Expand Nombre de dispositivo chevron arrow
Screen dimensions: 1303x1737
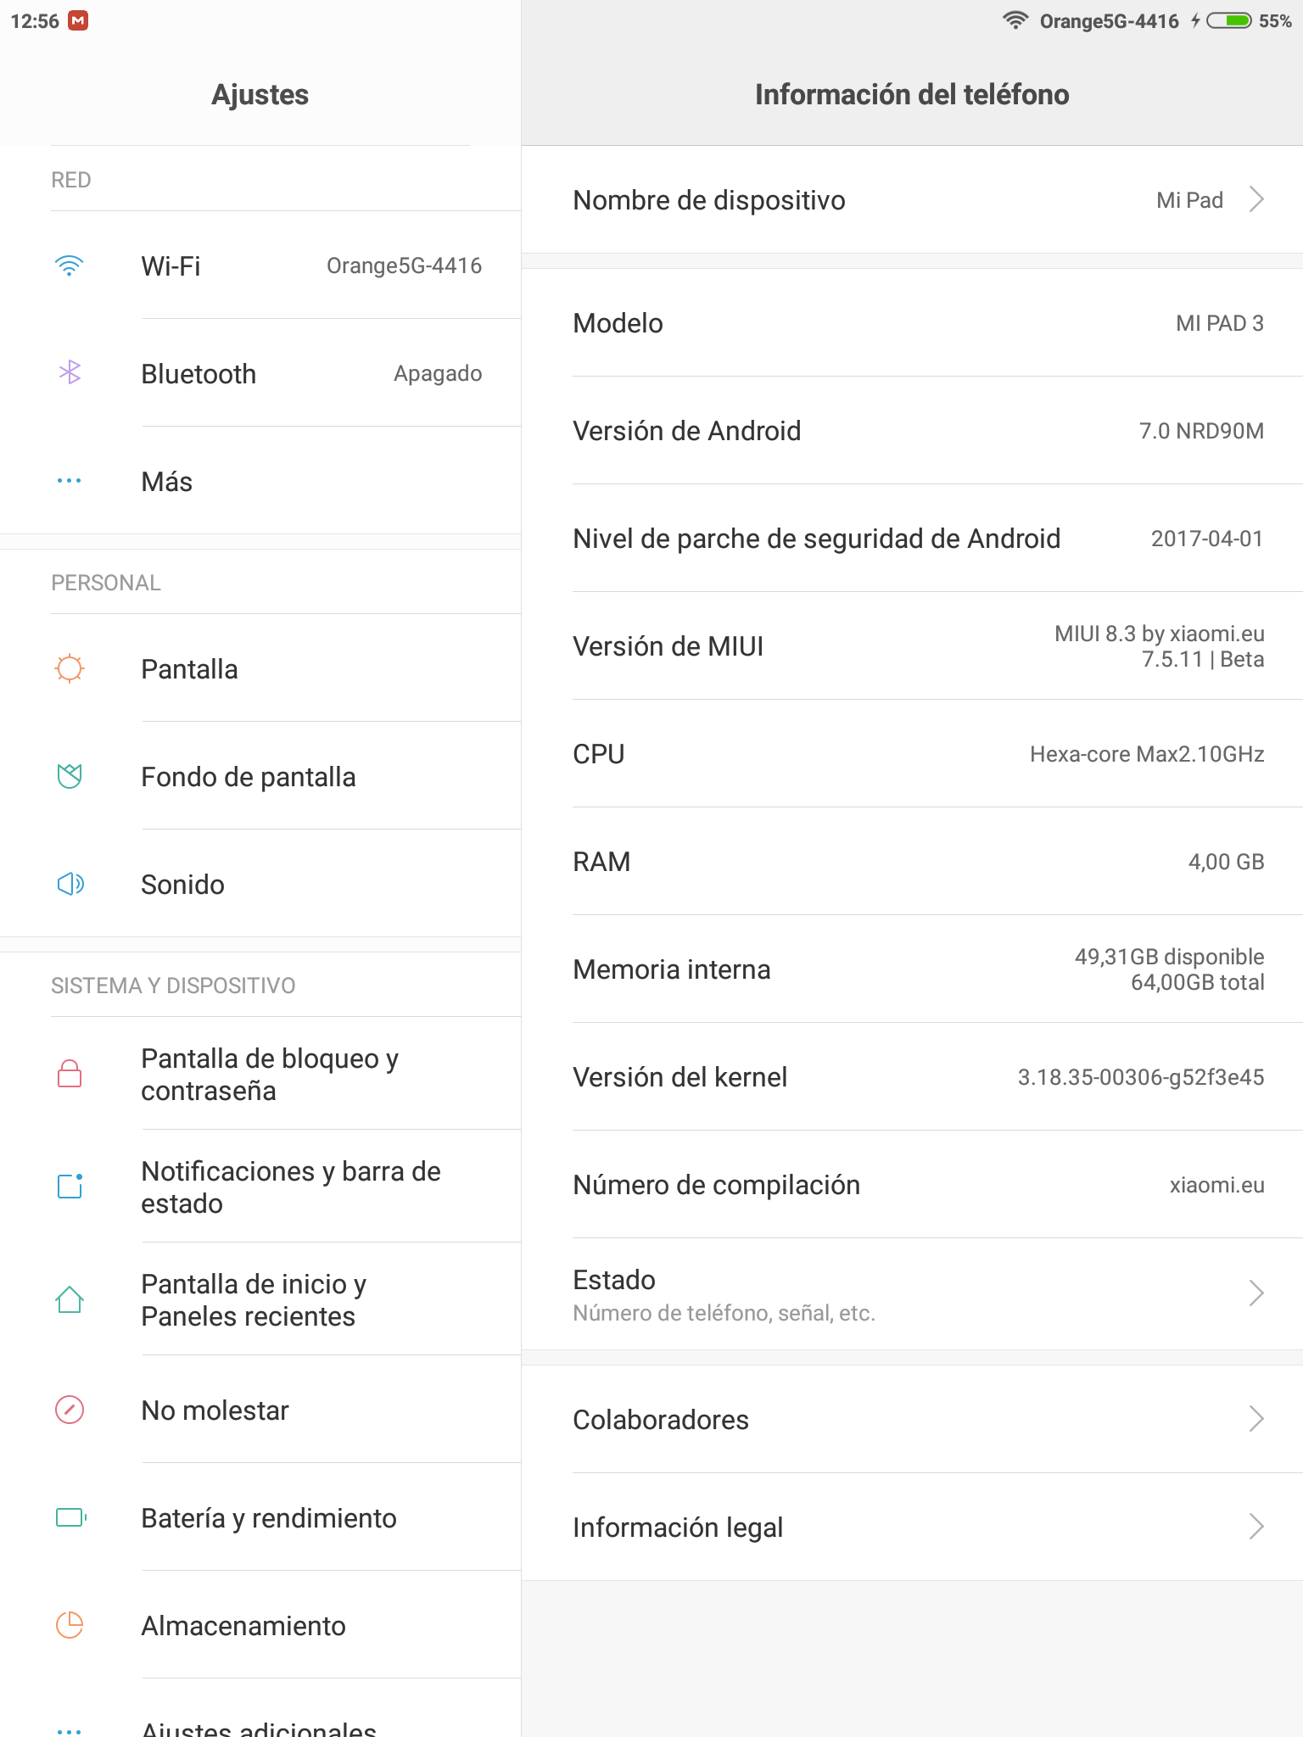coord(1256,199)
